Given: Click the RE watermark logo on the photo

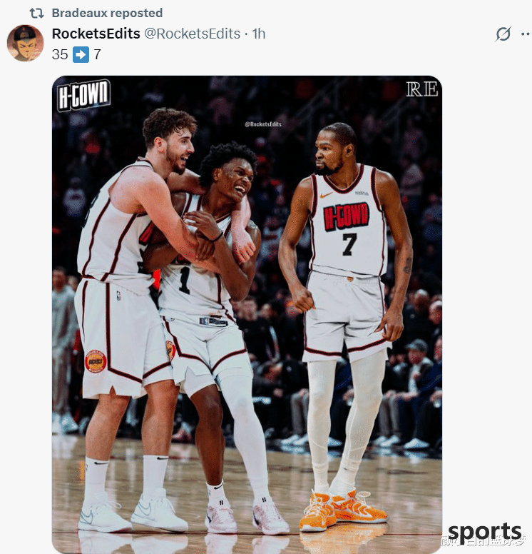Looking at the screenshot, I should (422, 89).
